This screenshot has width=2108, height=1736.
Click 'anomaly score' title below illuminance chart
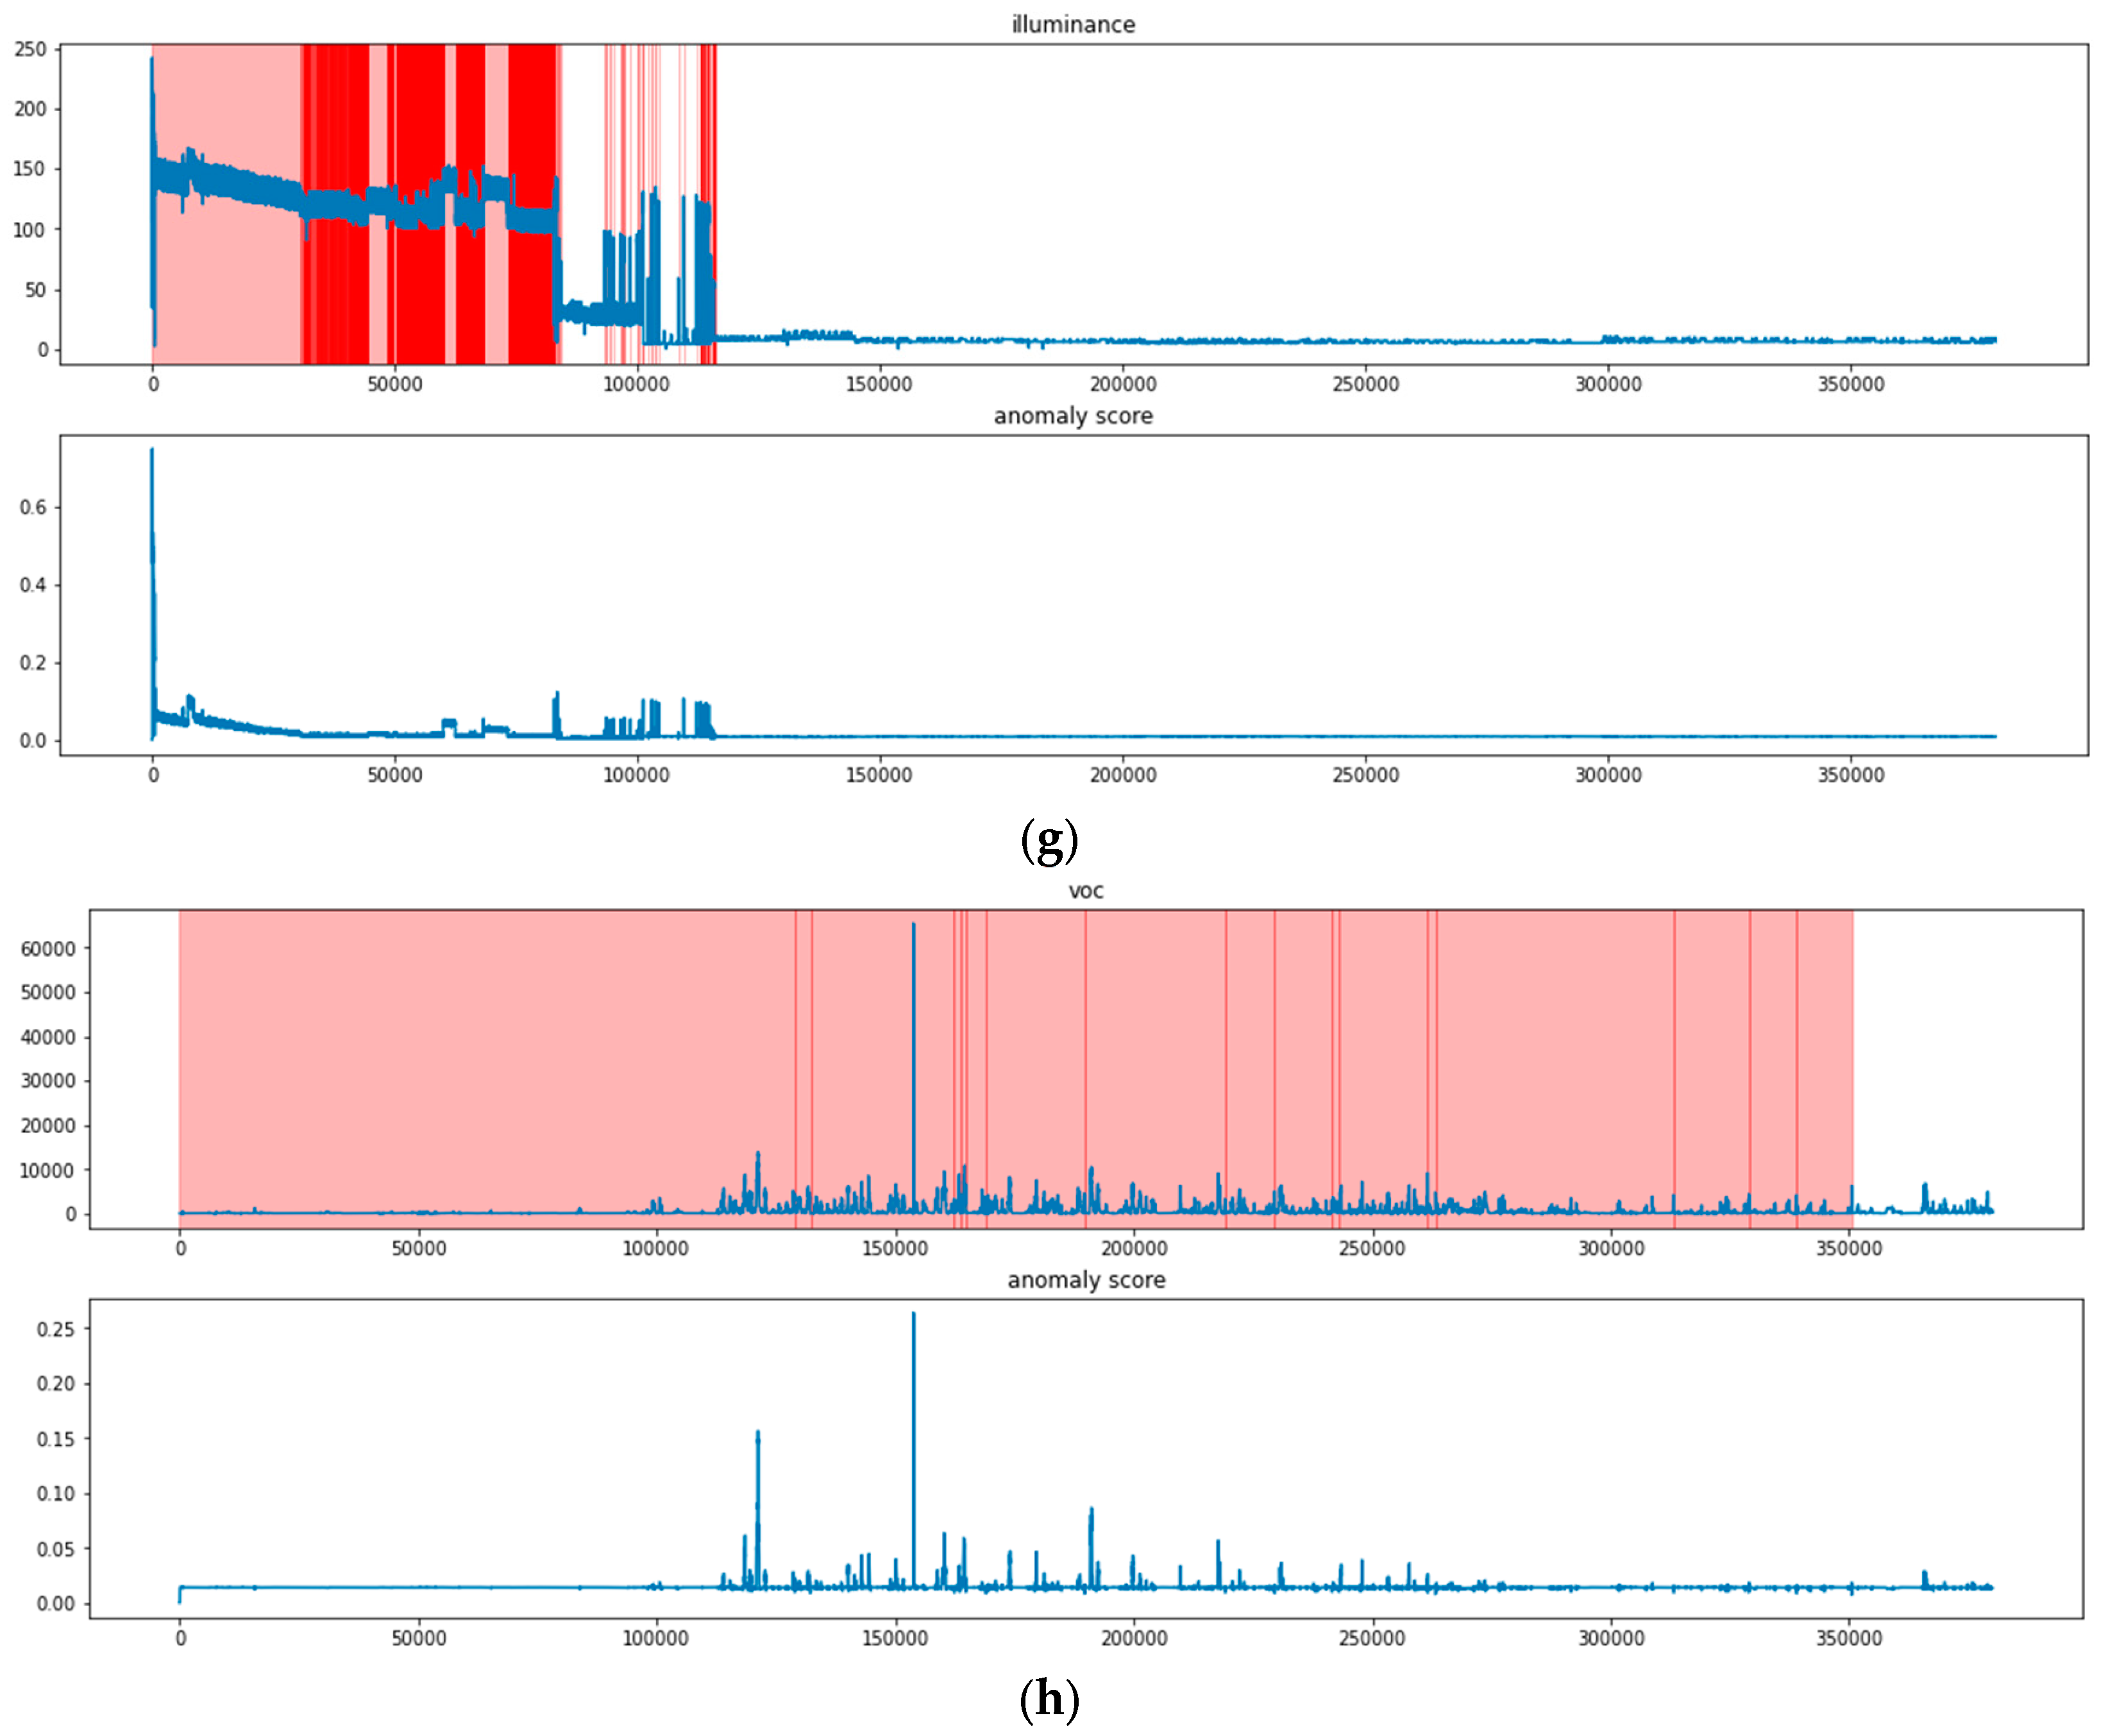(x=1073, y=416)
